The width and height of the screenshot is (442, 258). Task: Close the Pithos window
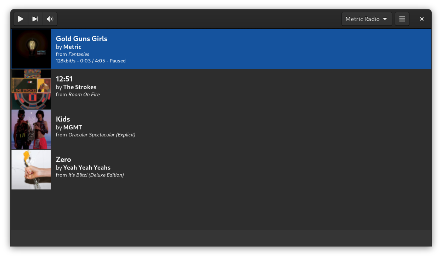(421, 19)
